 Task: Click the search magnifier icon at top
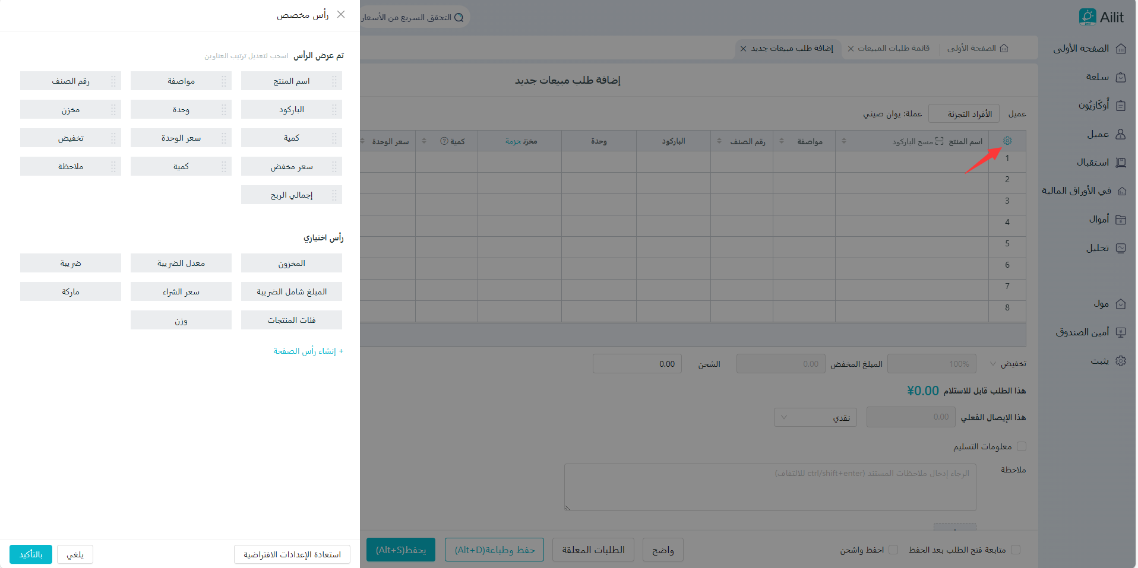coord(459,18)
